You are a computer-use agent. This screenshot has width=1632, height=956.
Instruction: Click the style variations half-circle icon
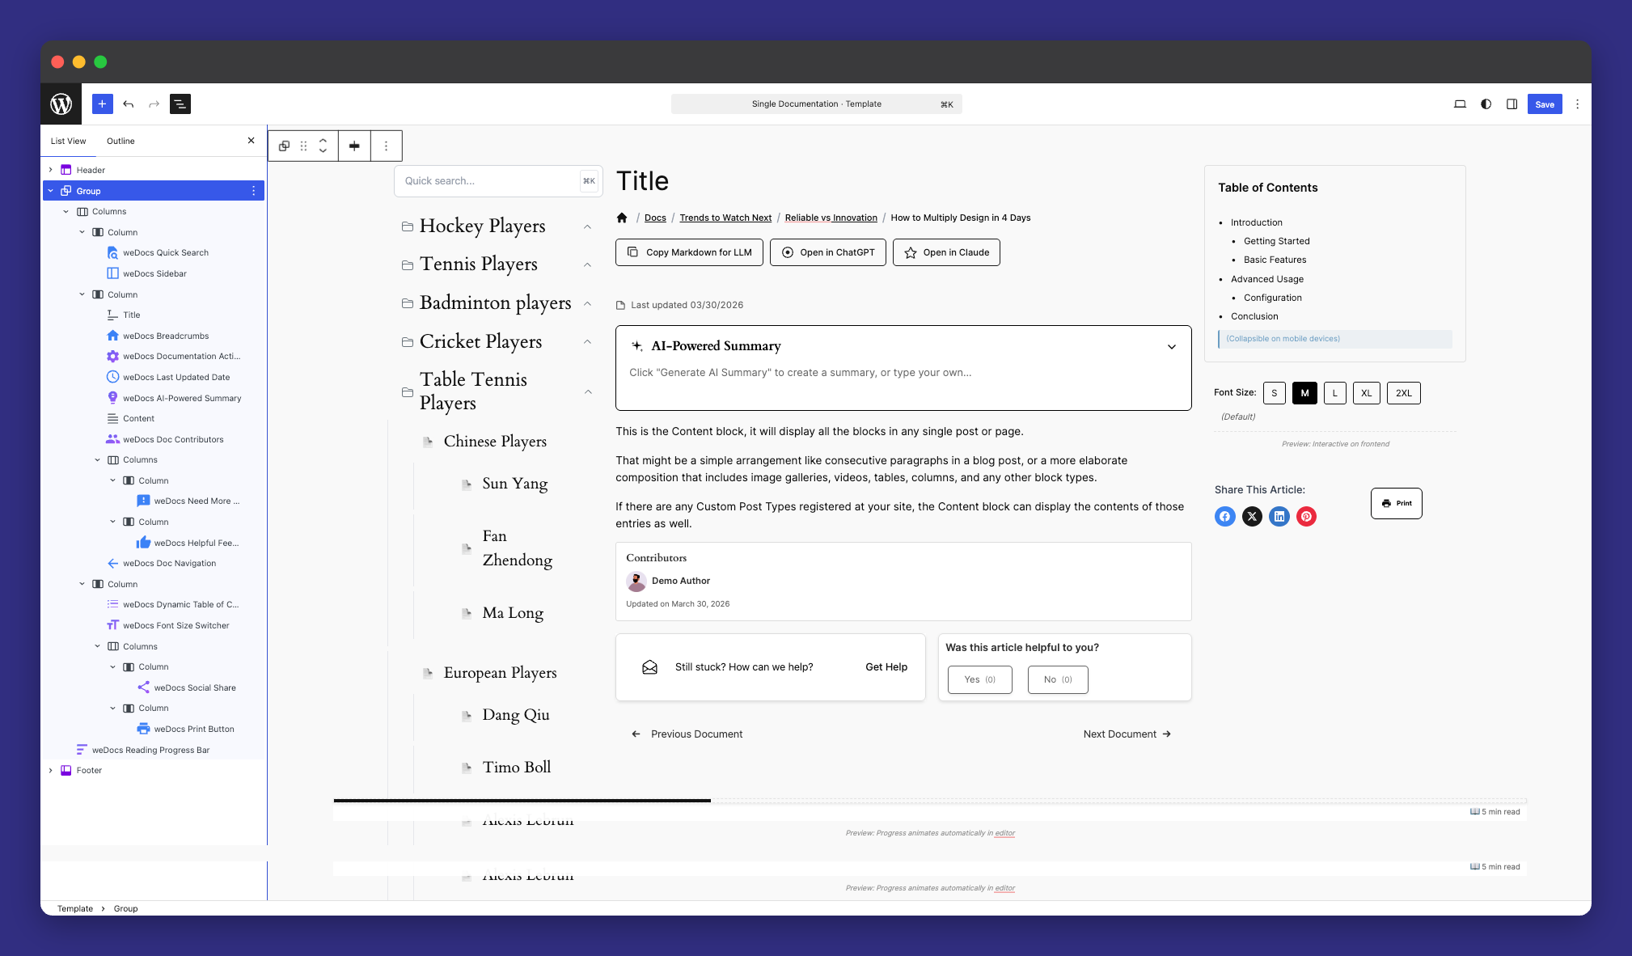pyautogui.click(x=1486, y=104)
